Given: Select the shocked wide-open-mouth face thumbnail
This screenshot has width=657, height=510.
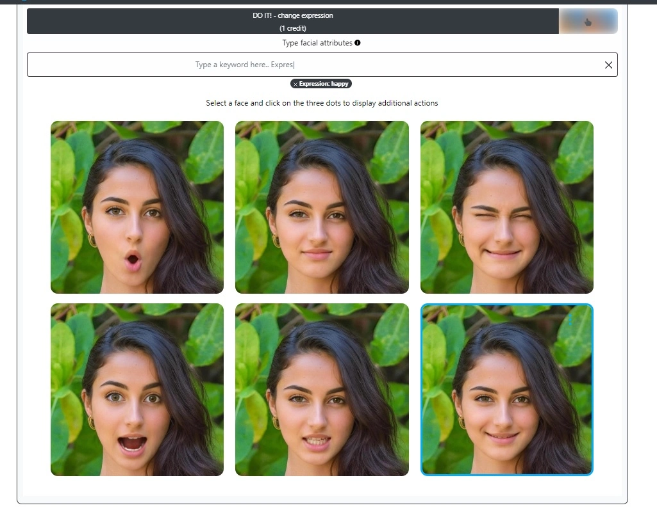Looking at the screenshot, I should [x=137, y=390].
